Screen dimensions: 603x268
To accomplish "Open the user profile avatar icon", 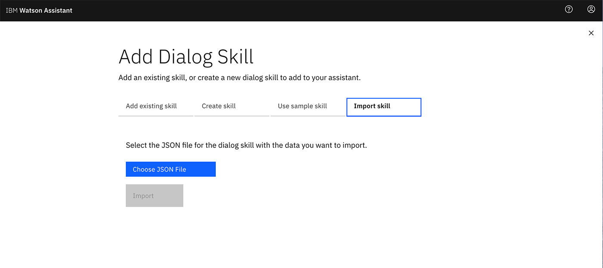I will tap(591, 9).
